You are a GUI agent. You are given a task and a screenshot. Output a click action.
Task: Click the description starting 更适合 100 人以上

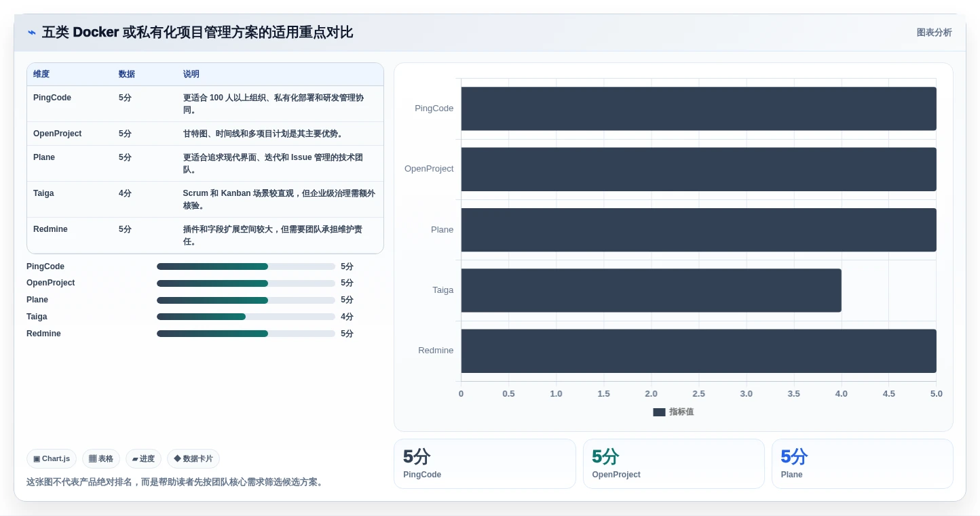click(x=274, y=104)
